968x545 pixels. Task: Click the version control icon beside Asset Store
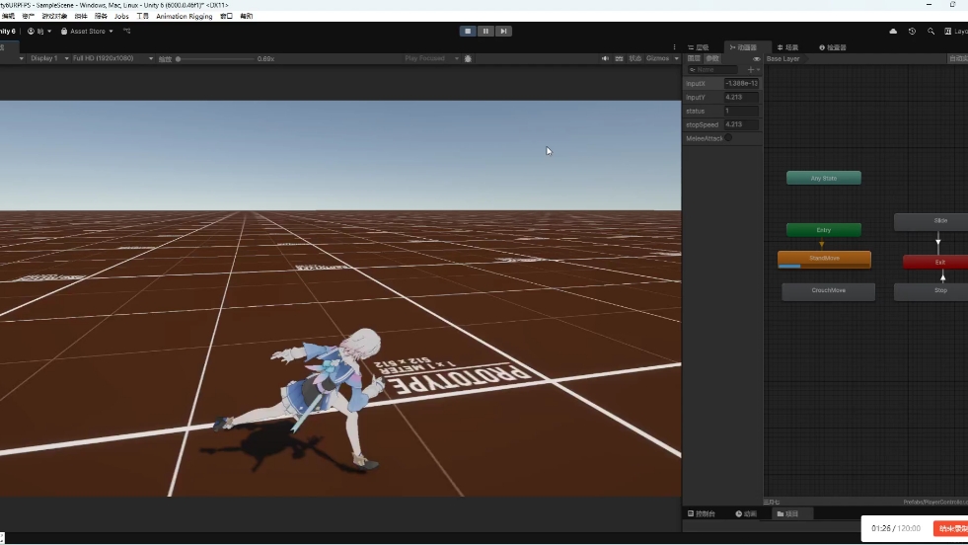click(127, 31)
